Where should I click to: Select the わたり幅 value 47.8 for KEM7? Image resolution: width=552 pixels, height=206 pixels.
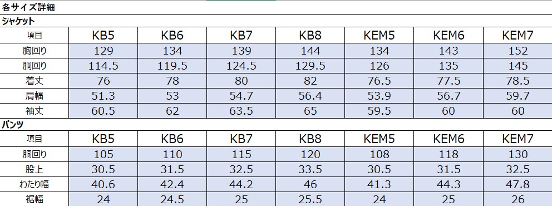coord(517,184)
